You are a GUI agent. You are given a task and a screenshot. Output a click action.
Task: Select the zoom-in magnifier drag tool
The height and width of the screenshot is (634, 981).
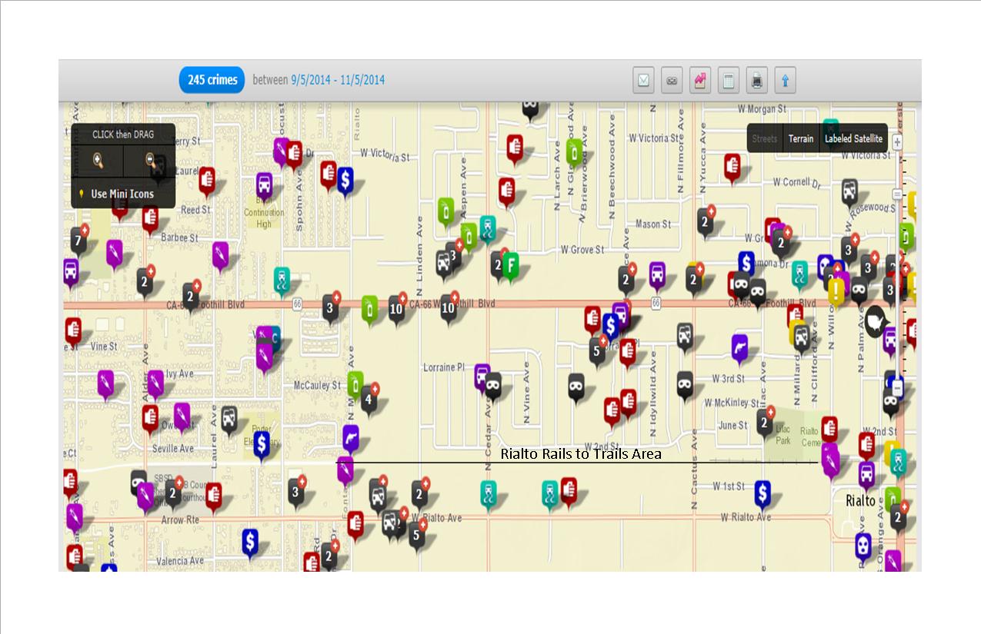pyautogui.click(x=98, y=161)
